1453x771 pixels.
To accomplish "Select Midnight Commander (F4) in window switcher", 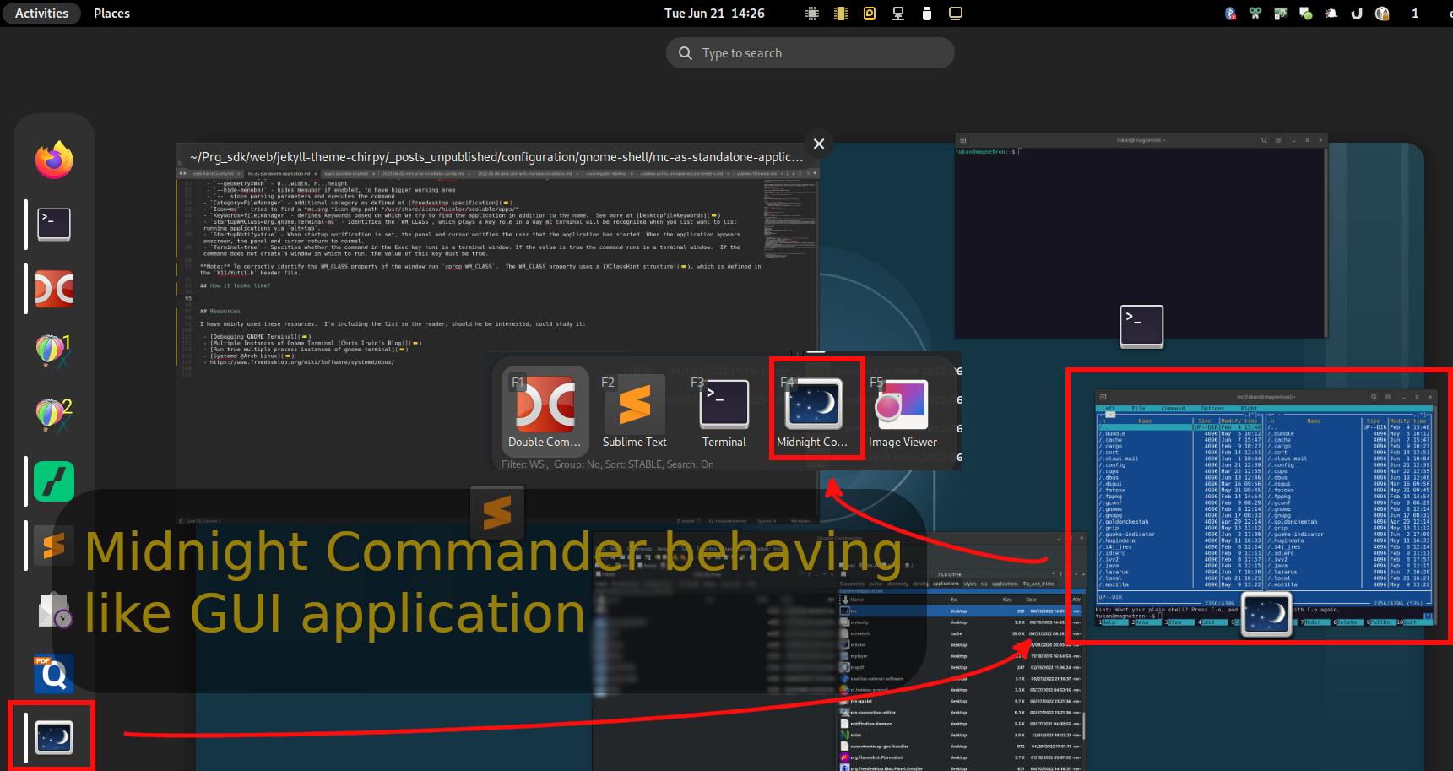I will pyautogui.click(x=813, y=411).
